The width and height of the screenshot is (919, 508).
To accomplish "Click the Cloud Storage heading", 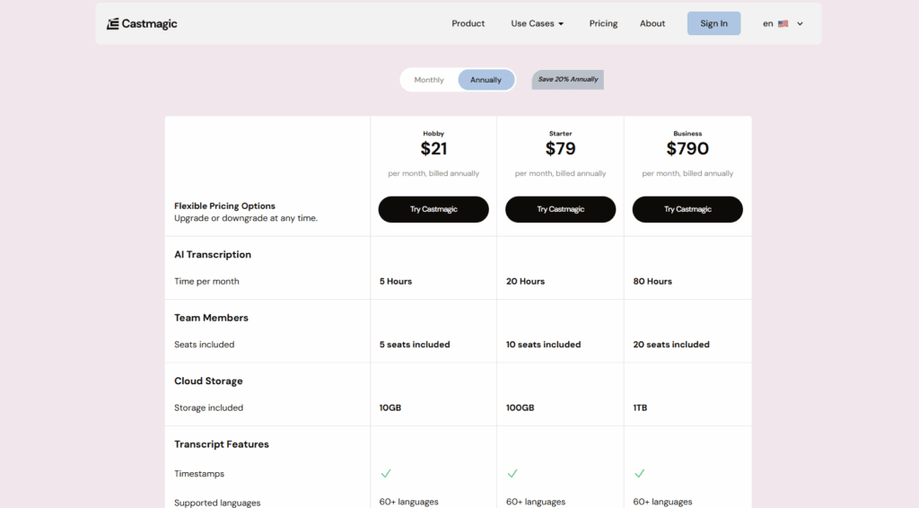I will pos(208,381).
